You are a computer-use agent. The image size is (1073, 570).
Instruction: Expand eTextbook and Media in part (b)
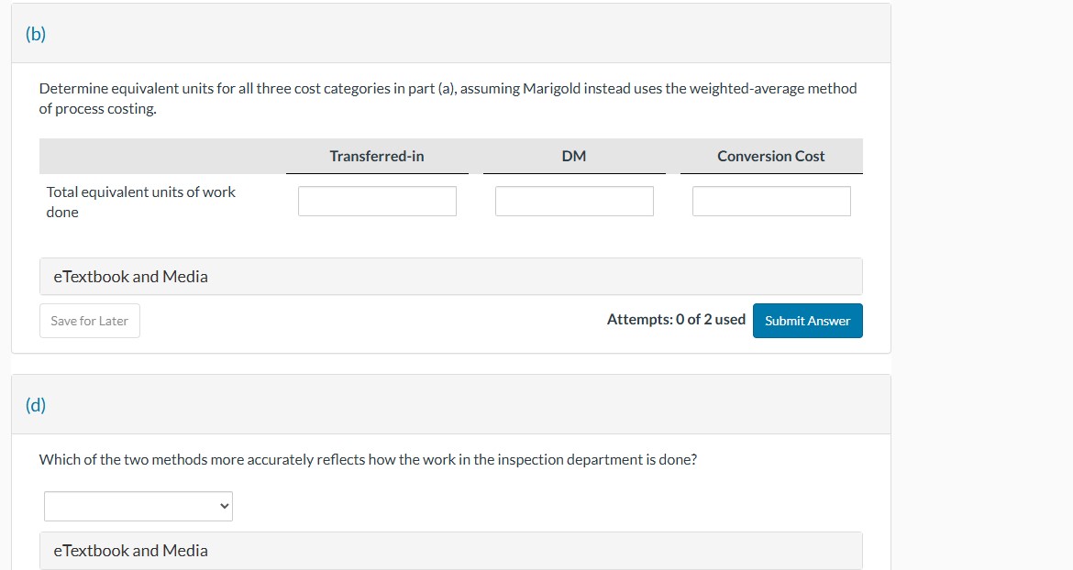(131, 277)
